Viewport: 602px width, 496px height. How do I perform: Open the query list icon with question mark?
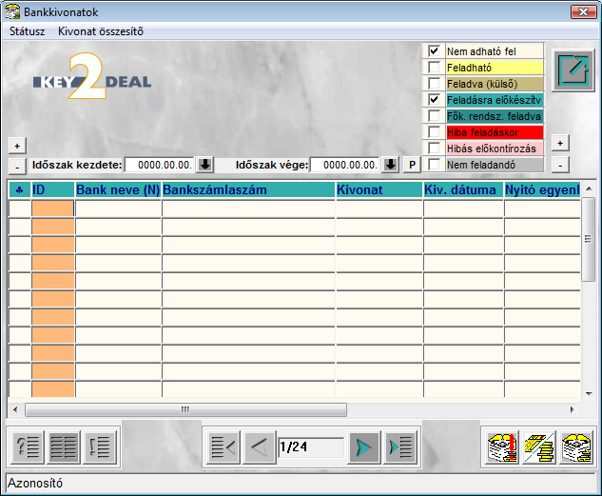coord(28,446)
